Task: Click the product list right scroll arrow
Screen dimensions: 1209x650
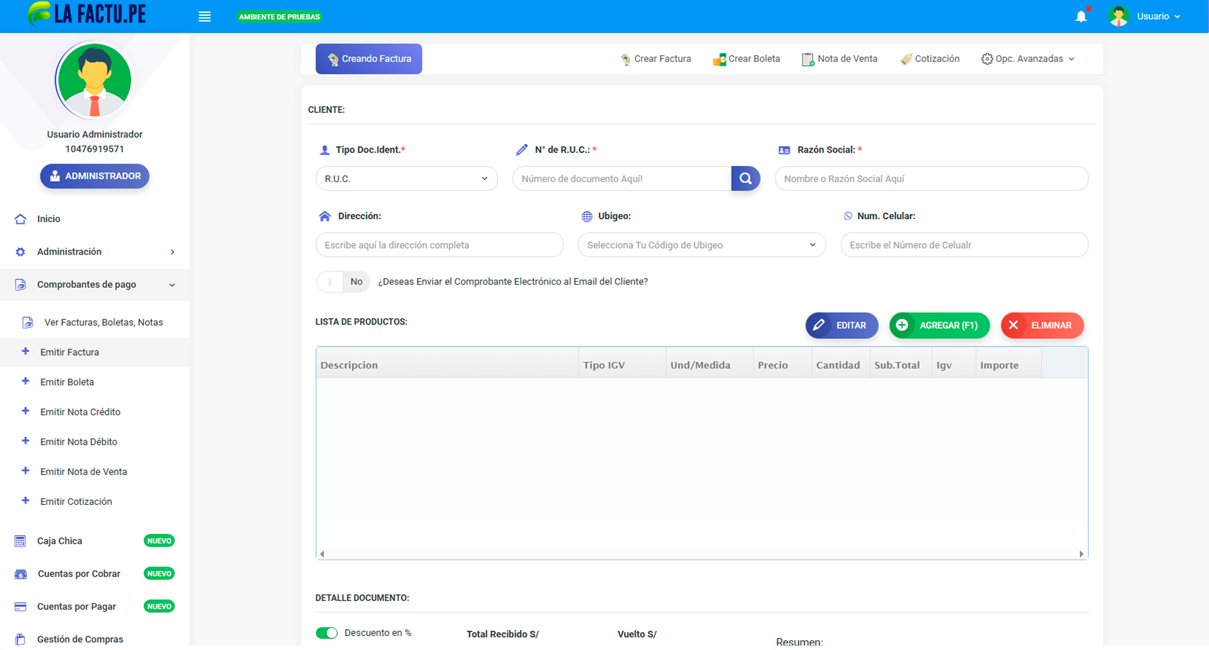Action: click(x=1081, y=554)
